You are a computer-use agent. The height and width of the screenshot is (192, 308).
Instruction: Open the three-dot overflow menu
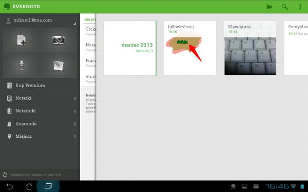300,7
